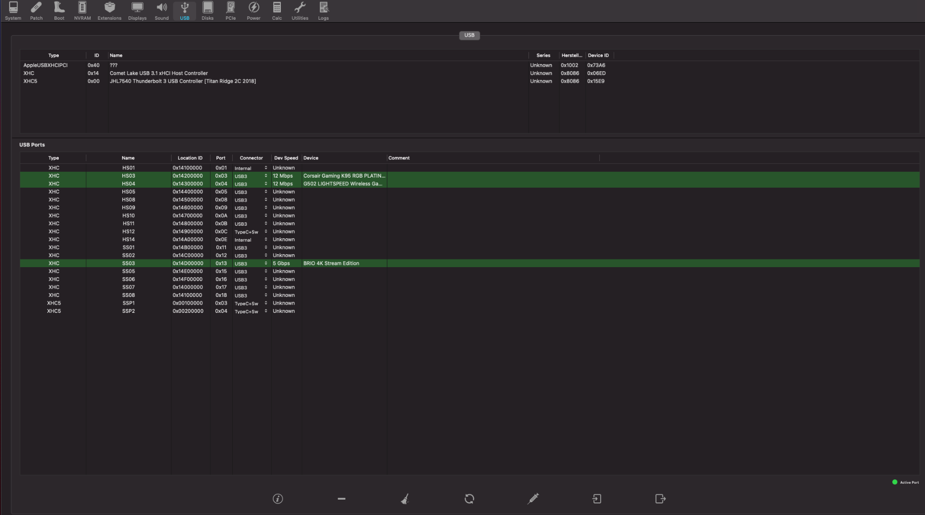Viewport: 925px width, 515px height.
Task: Select the HS11 port name
Action: (128, 223)
